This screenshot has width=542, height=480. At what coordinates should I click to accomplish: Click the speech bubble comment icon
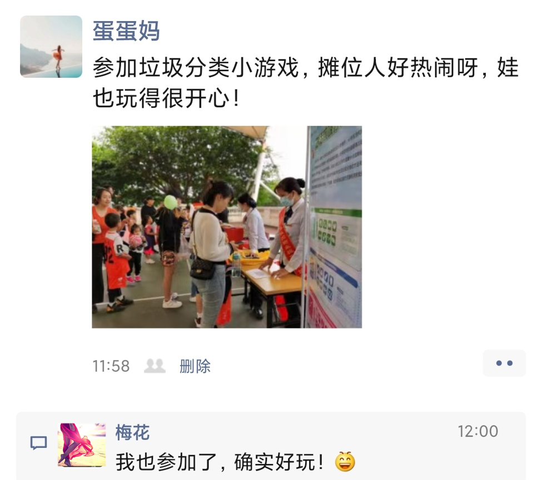[x=39, y=443]
